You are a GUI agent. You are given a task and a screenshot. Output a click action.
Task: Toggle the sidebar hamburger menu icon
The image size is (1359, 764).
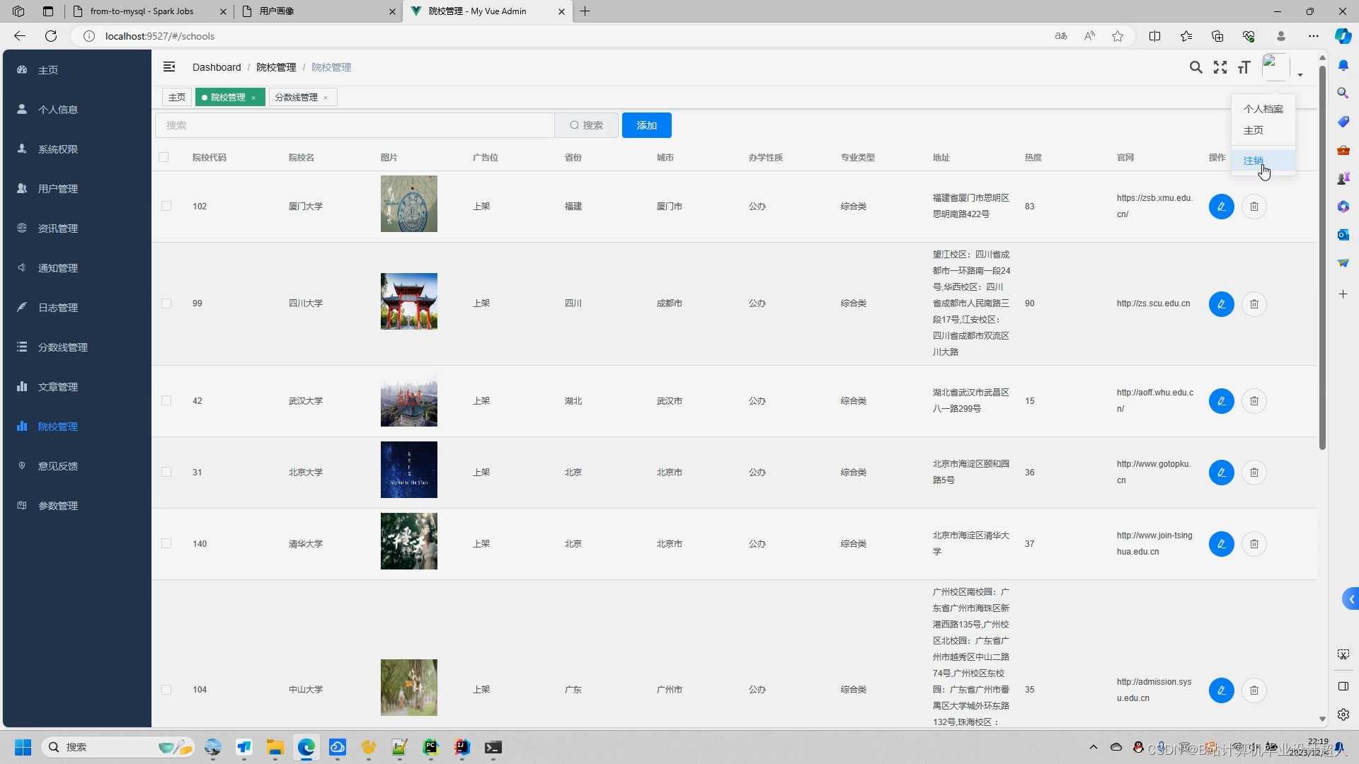(169, 67)
